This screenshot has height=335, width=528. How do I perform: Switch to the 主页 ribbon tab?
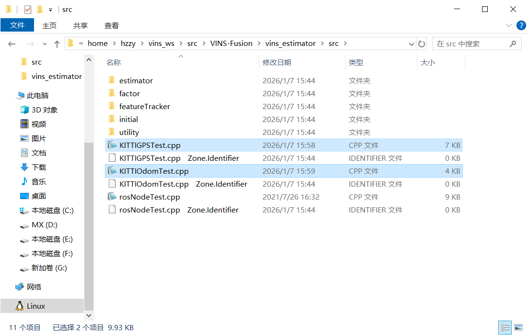click(49, 25)
